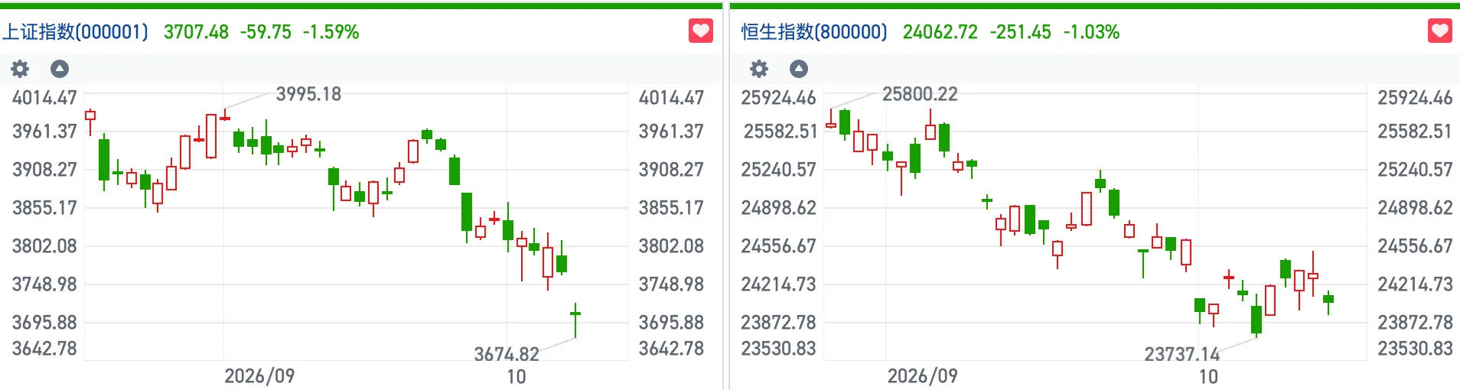The width and height of the screenshot is (1460, 390).
Task: Click the 2026/09 date label under Shanghai chart
Action: pyautogui.click(x=259, y=376)
